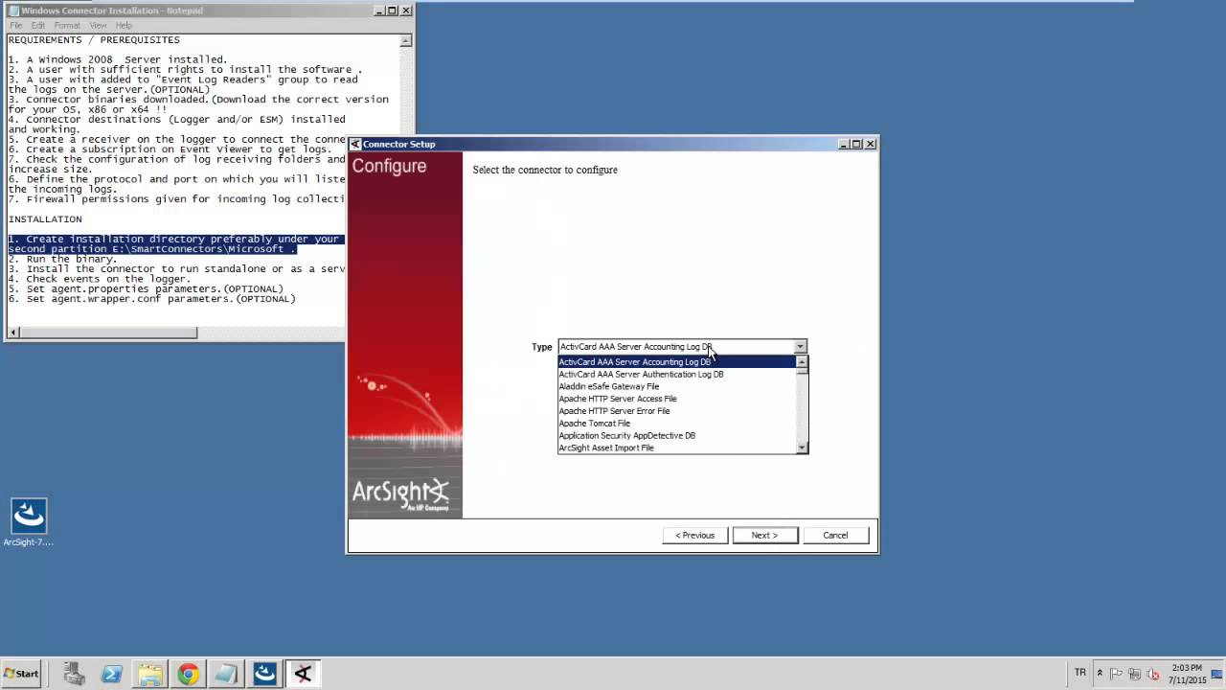Show hidden tray icons arrow
Screen dimensions: 1226x690
coord(1100,674)
